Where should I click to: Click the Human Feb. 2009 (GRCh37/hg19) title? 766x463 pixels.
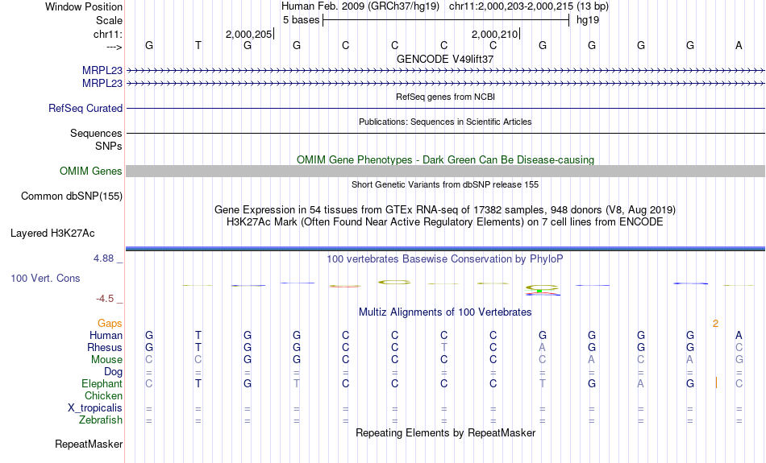tap(360, 6)
